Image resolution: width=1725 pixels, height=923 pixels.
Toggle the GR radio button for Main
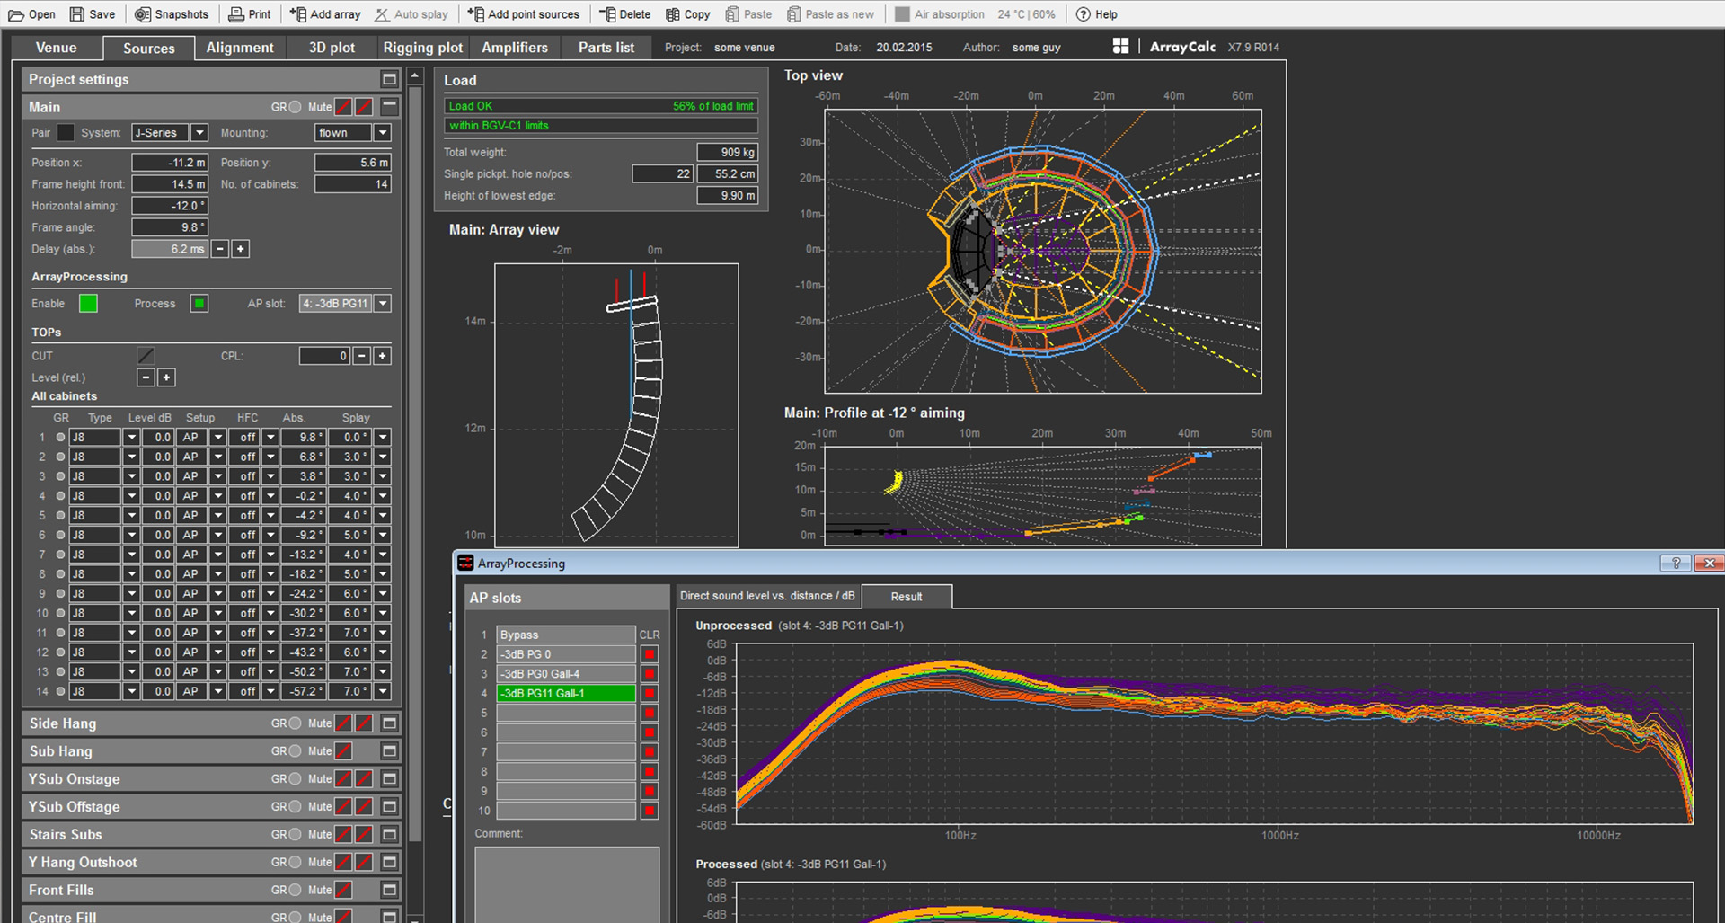(x=295, y=107)
